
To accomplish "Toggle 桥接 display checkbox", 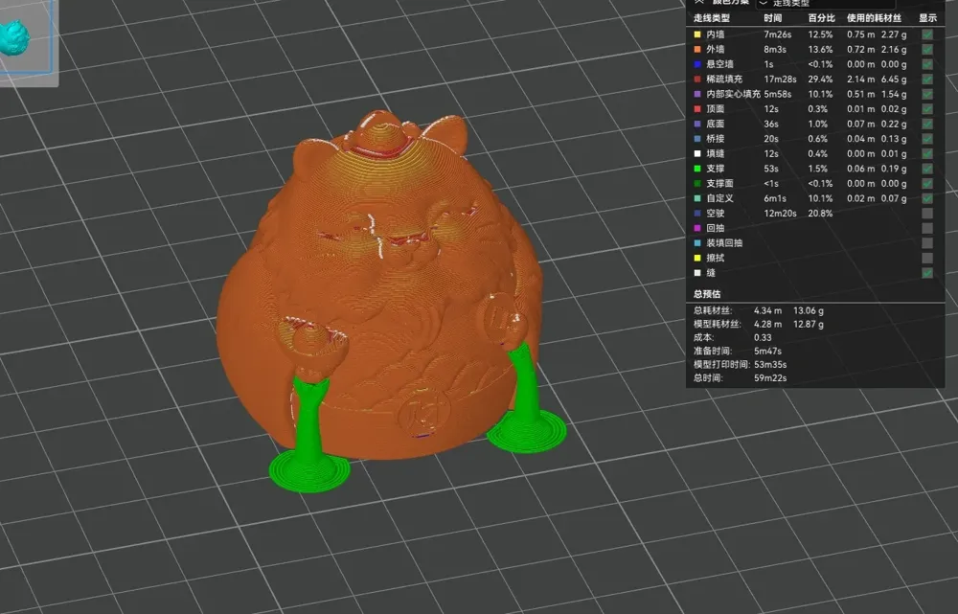I will 927,139.
